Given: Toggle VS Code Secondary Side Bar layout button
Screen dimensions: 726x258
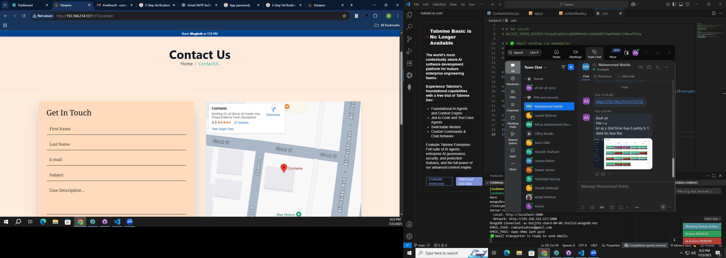Looking at the screenshot, I should (688, 5).
